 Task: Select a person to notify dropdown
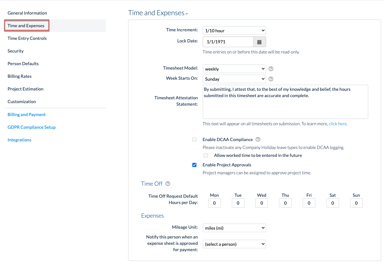coord(234,244)
